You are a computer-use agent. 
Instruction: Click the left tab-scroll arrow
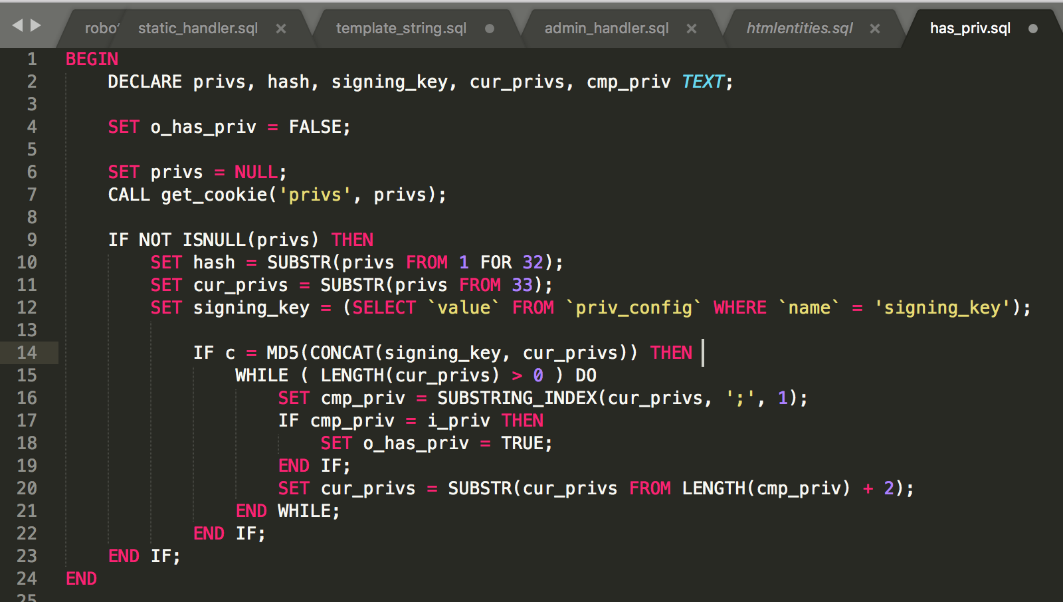click(x=17, y=26)
